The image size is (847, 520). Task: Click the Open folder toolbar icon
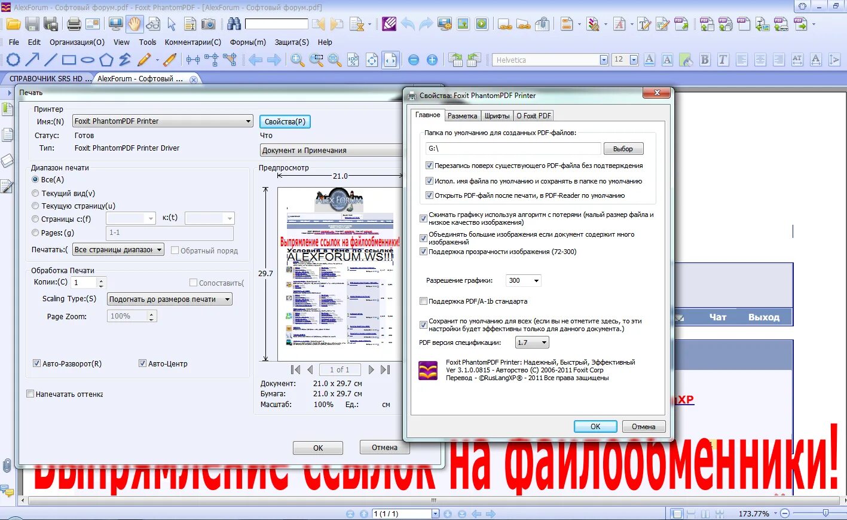pyautogui.click(x=13, y=24)
